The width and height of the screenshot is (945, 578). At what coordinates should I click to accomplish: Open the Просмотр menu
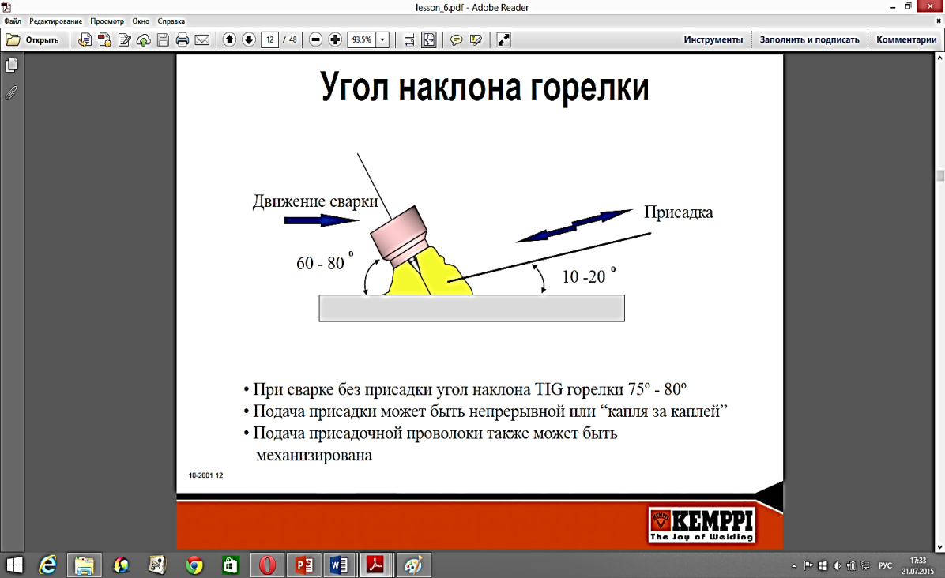coord(107,21)
